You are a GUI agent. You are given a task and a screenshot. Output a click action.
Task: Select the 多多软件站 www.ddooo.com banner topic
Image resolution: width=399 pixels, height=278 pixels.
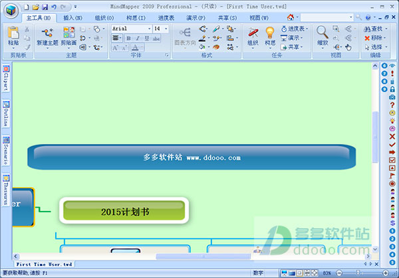(192, 157)
